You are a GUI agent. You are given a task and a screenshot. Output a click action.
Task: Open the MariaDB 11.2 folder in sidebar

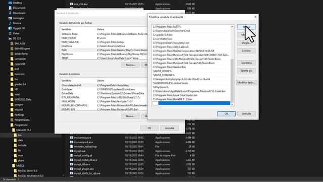tap(23, 130)
